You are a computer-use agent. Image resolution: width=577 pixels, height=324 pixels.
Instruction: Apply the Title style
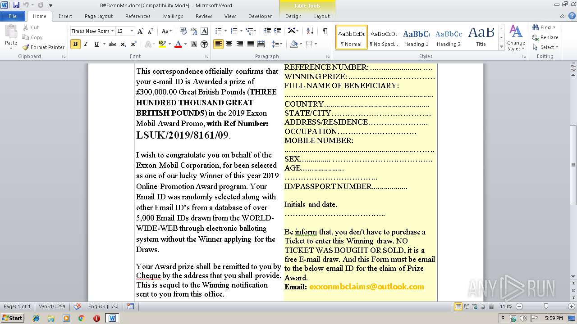point(481,37)
